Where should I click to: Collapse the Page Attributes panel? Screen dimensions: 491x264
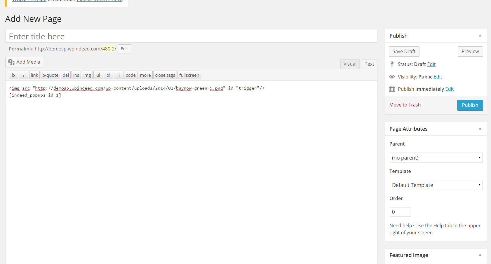[480, 129]
